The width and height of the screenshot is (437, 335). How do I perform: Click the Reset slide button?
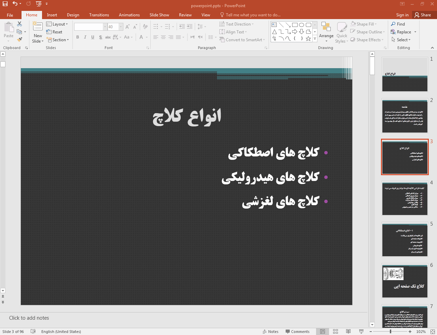[x=54, y=32]
